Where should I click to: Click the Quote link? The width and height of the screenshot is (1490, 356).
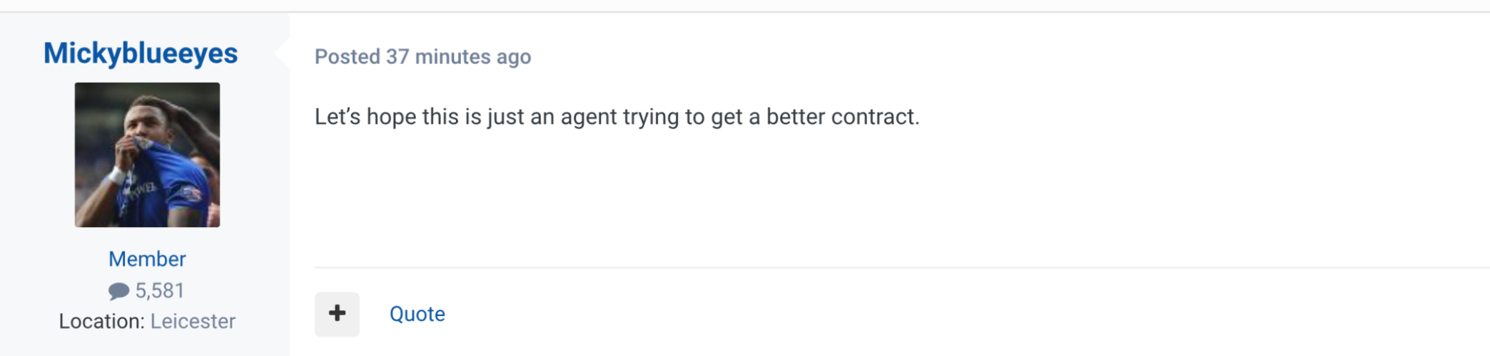(417, 314)
